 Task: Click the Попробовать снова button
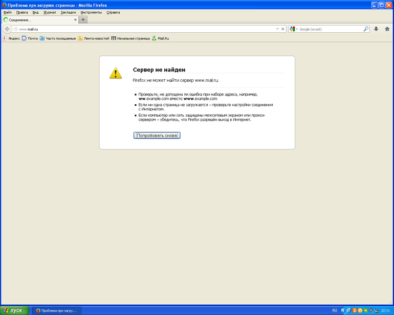[x=157, y=136]
